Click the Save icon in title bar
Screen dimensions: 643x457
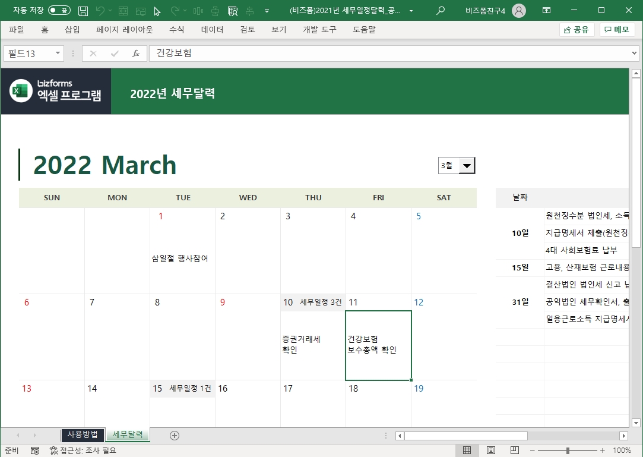pos(84,11)
